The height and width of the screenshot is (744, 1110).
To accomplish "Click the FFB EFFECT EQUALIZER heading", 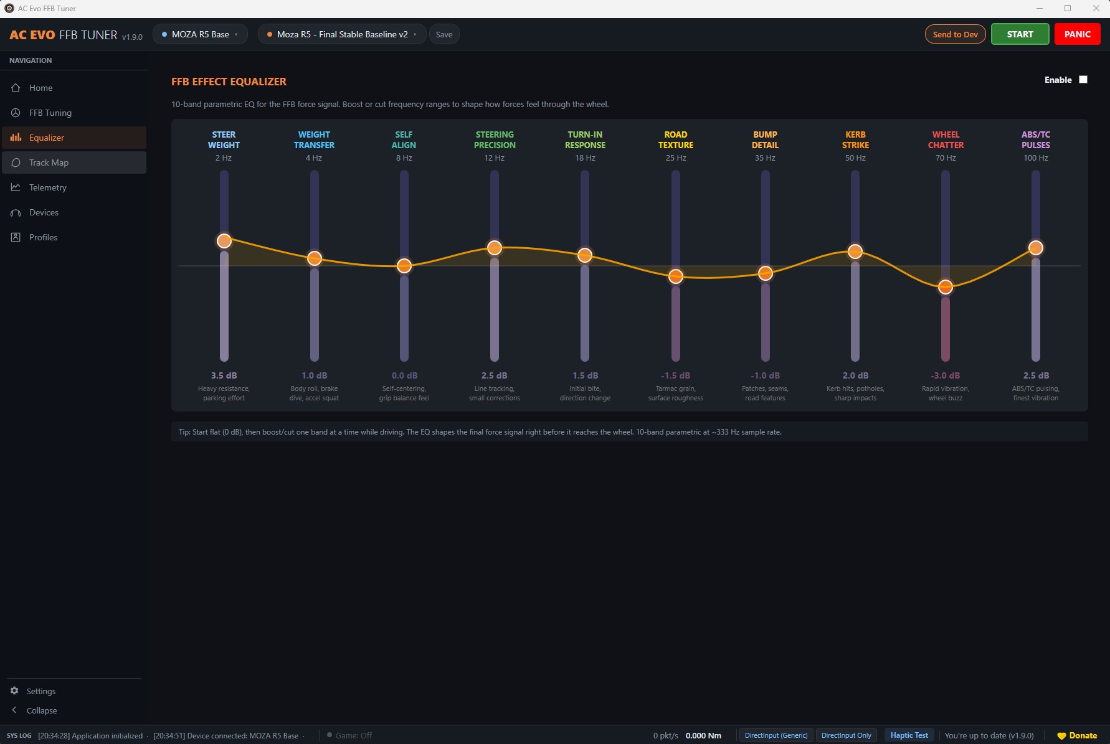I will (229, 82).
